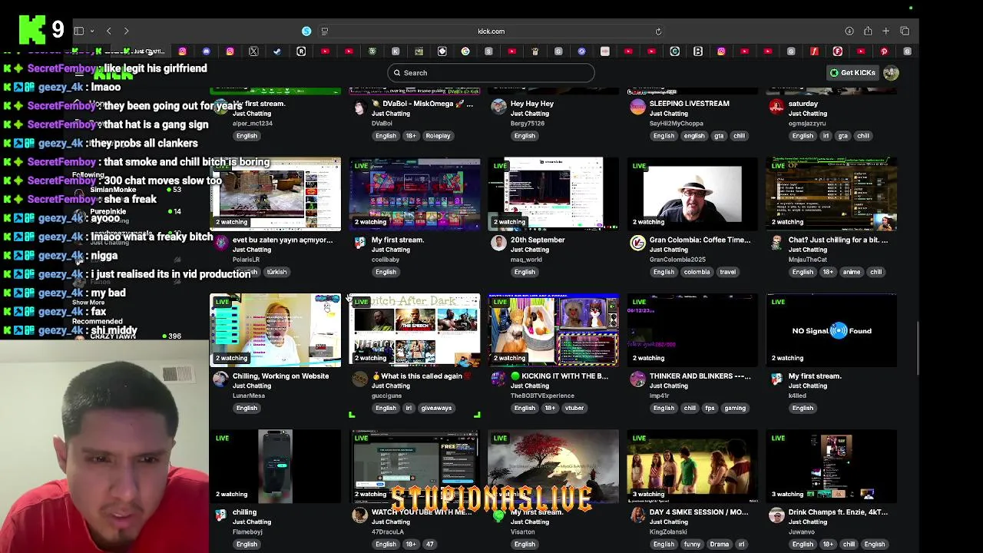Image resolution: width=983 pixels, height=553 pixels.
Task: Click the SayHiI2MyChoppa channel avatar
Action: coord(637,107)
